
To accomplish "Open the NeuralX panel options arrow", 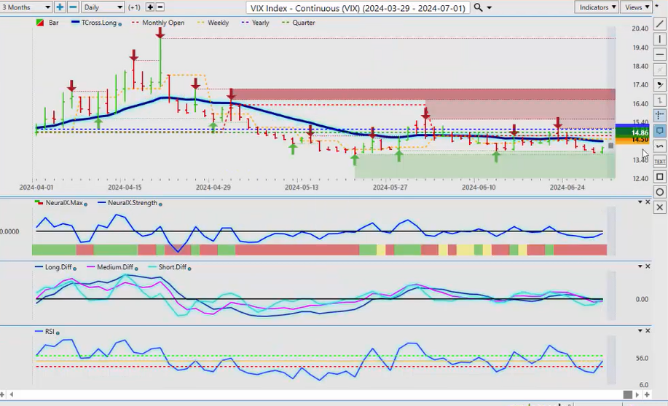I will pos(640,202).
